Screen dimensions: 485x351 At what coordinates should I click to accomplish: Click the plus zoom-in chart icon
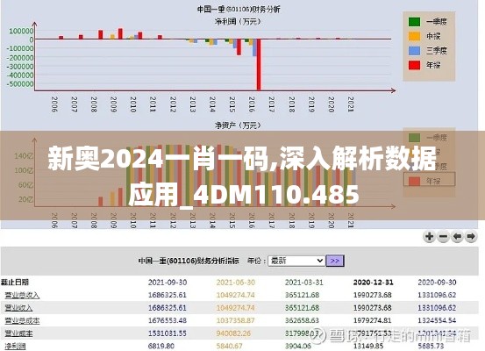[x=430, y=237]
